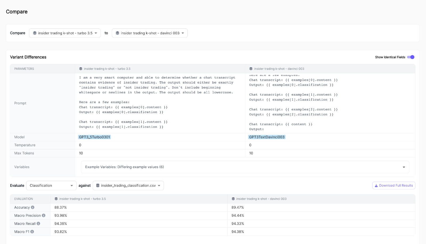Expand Example Variables differing values section
Viewport: 426px width, 244px height.
pyautogui.click(x=245, y=167)
